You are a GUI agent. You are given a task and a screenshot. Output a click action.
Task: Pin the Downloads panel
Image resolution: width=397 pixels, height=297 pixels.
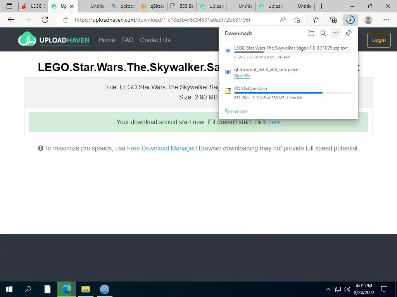349,33
